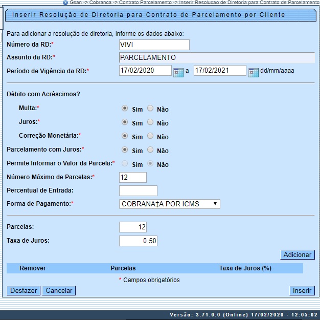Screen dimensions: 320x320
Task: Click the Adicionar button
Action: tap(298, 255)
